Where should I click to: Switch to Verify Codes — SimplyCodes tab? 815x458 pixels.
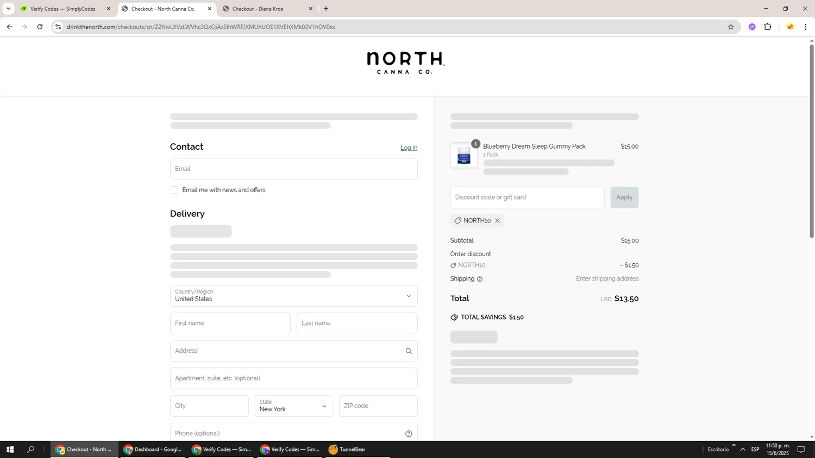coord(62,9)
